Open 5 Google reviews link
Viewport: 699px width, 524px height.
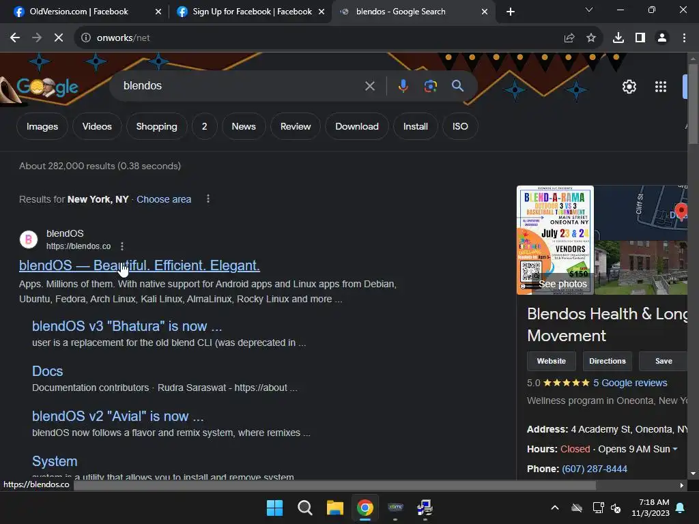(630, 383)
